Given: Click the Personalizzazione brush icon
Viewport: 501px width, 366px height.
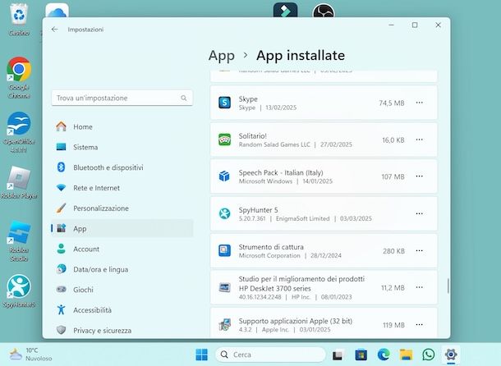Looking at the screenshot, I should tap(61, 208).
